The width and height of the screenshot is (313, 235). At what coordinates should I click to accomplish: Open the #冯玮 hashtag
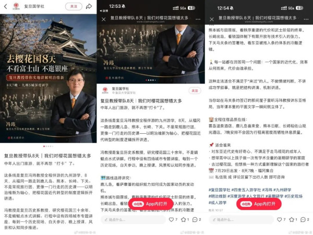coord(267,190)
